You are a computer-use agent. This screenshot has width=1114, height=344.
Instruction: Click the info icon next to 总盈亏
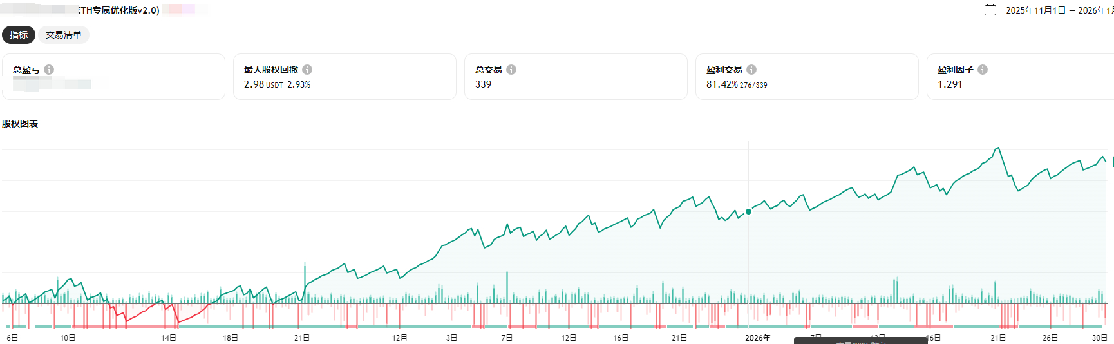pyautogui.click(x=49, y=70)
